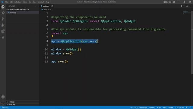Open the Testing flask view
Viewport: 193px width, 109px height.
(3, 37)
